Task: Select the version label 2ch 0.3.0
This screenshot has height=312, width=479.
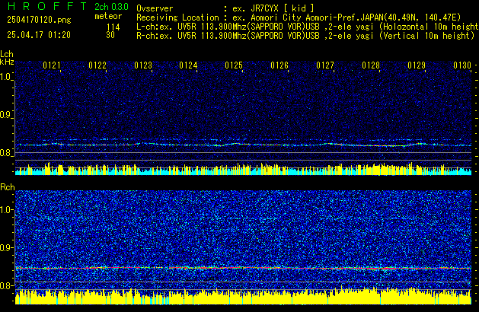Action: point(111,7)
